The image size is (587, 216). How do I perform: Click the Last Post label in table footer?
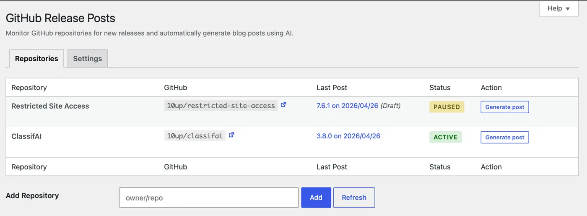click(x=332, y=167)
